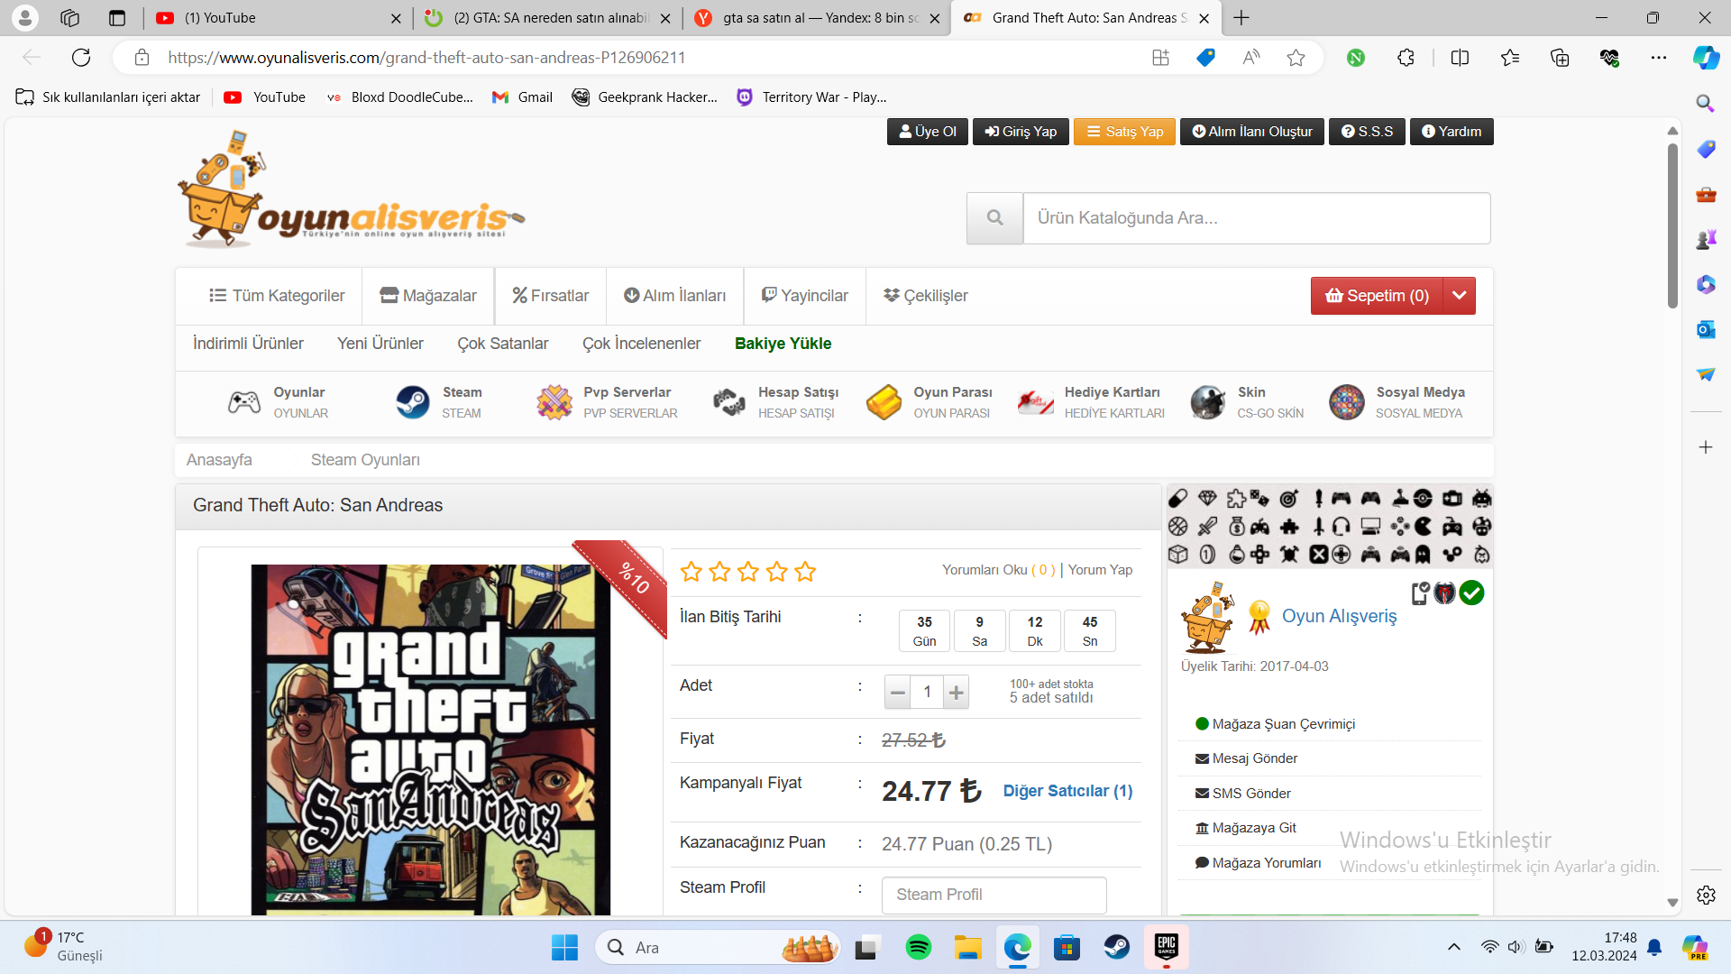The width and height of the screenshot is (1731, 974).
Task: Open the Diğer Satıcılar (1) link
Action: [1067, 791]
